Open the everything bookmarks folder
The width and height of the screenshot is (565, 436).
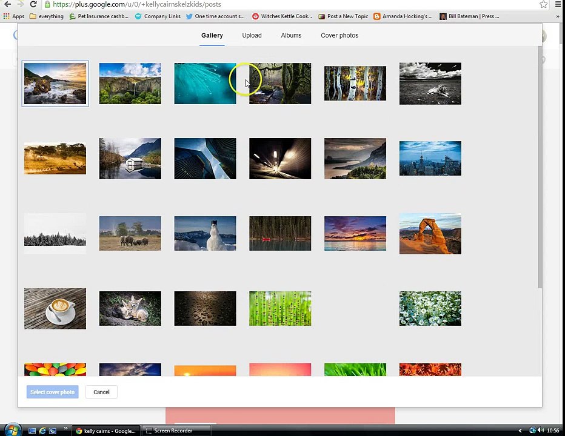(x=47, y=16)
